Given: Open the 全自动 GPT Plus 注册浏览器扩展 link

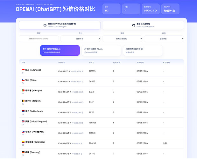Looking at the screenshot, I should coord(60,25).
